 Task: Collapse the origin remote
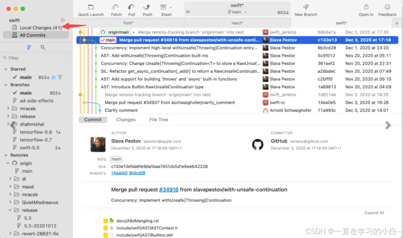[8, 163]
